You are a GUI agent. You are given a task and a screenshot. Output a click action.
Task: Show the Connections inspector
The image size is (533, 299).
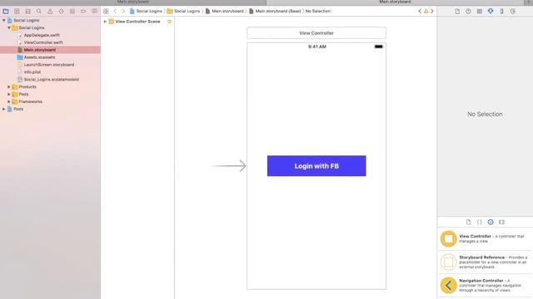pos(513,11)
